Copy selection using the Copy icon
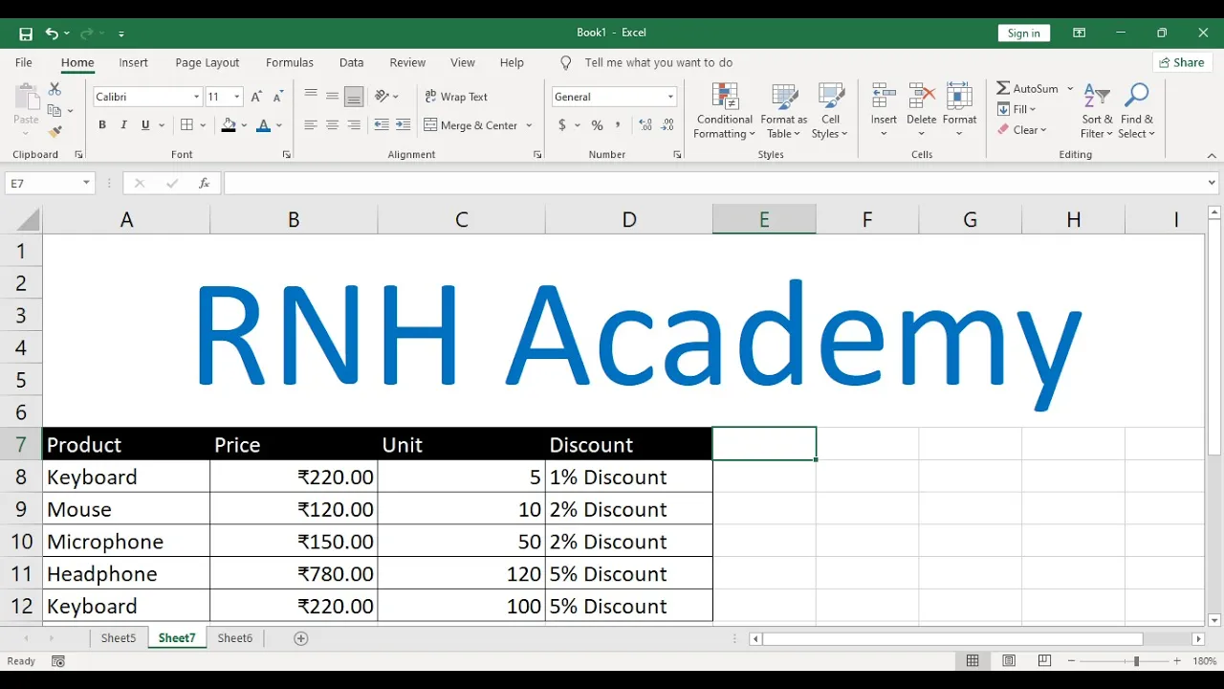1224x689 pixels. pos(55,111)
